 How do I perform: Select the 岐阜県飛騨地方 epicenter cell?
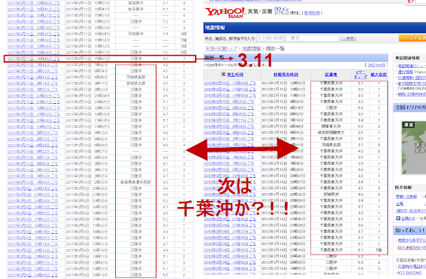pos(331,133)
